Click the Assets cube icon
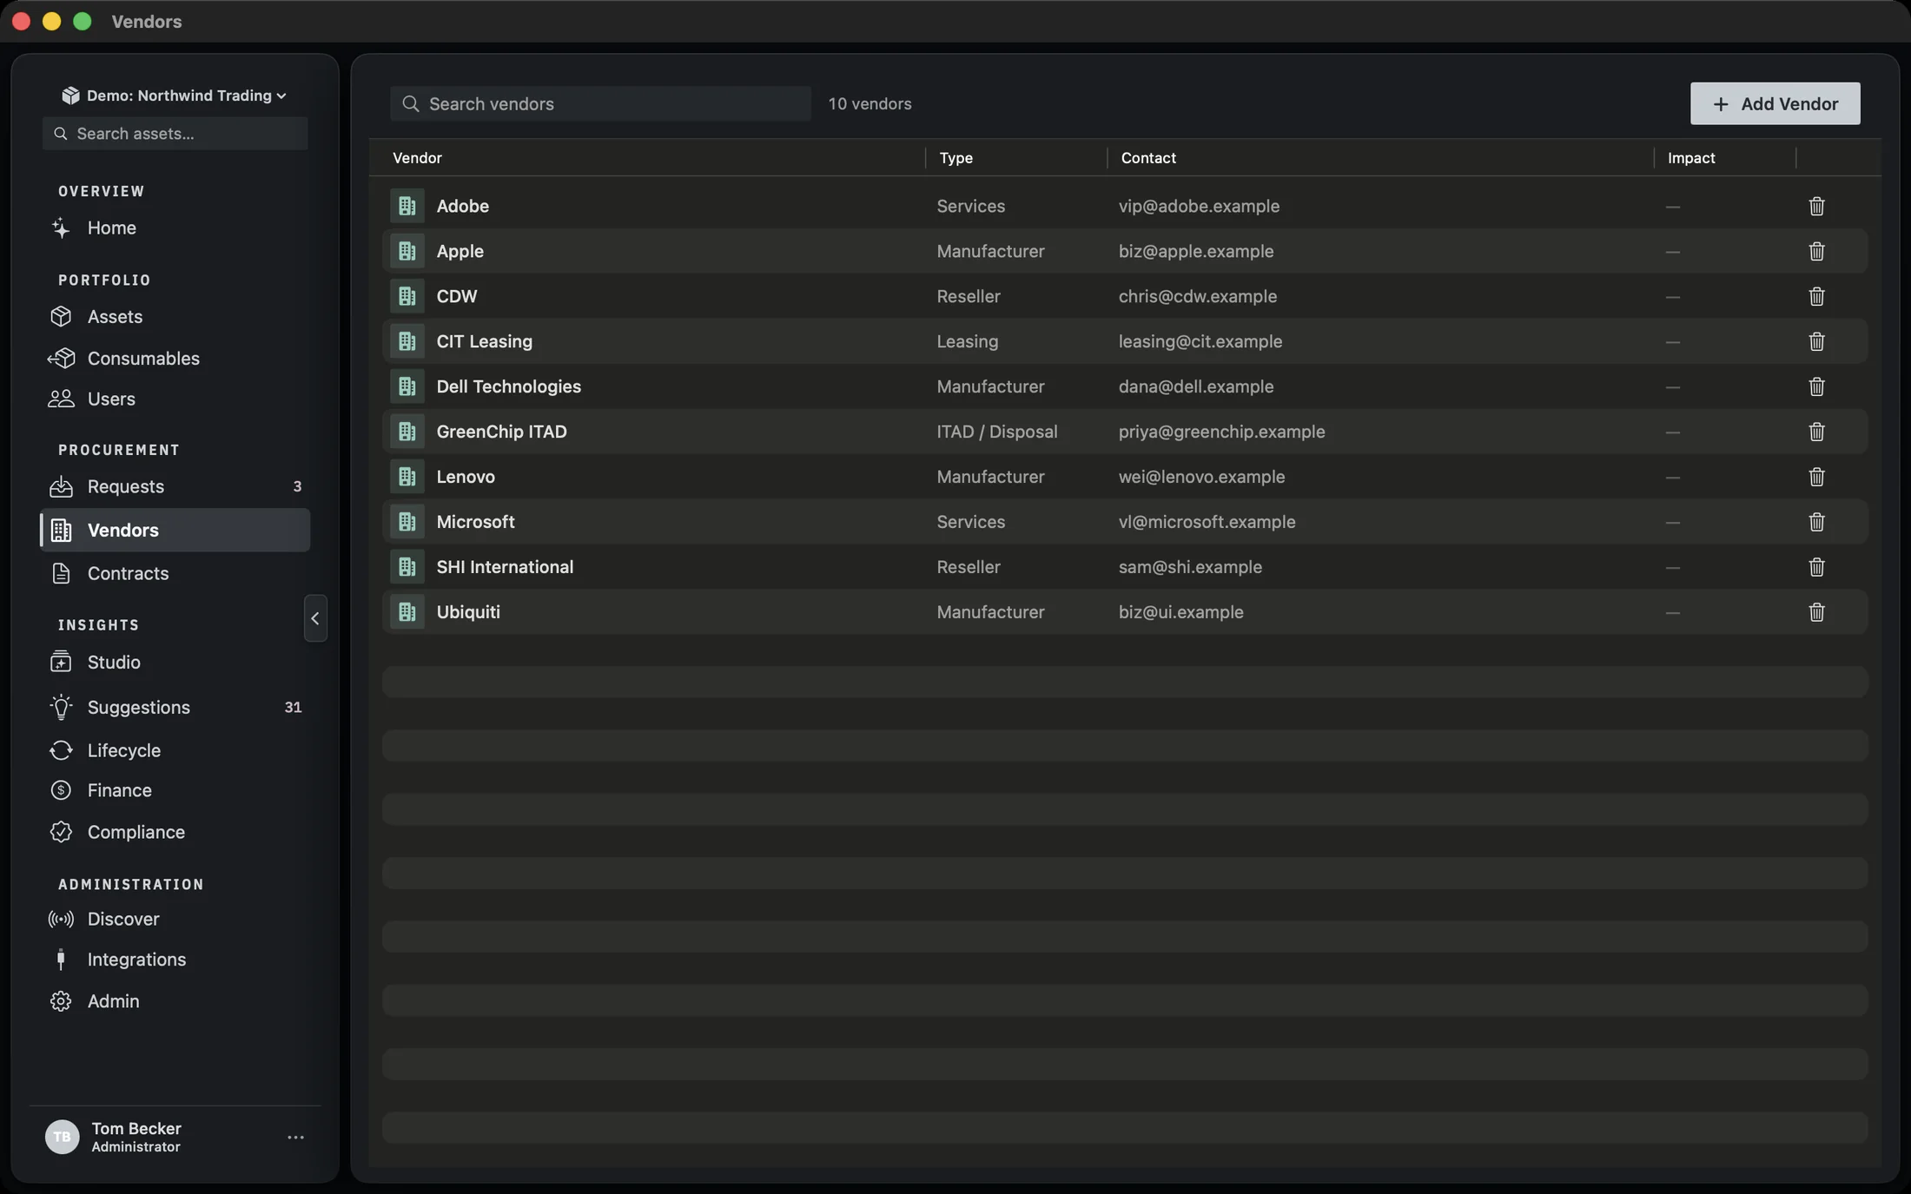Image resolution: width=1911 pixels, height=1194 pixels. point(61,317)
